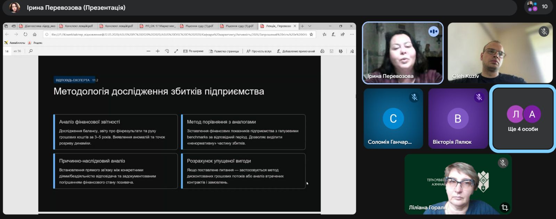Click the full screen expand arrows icon in PDF toolbar
This screenshot has width=556, height=219.
tap(176, 51)
